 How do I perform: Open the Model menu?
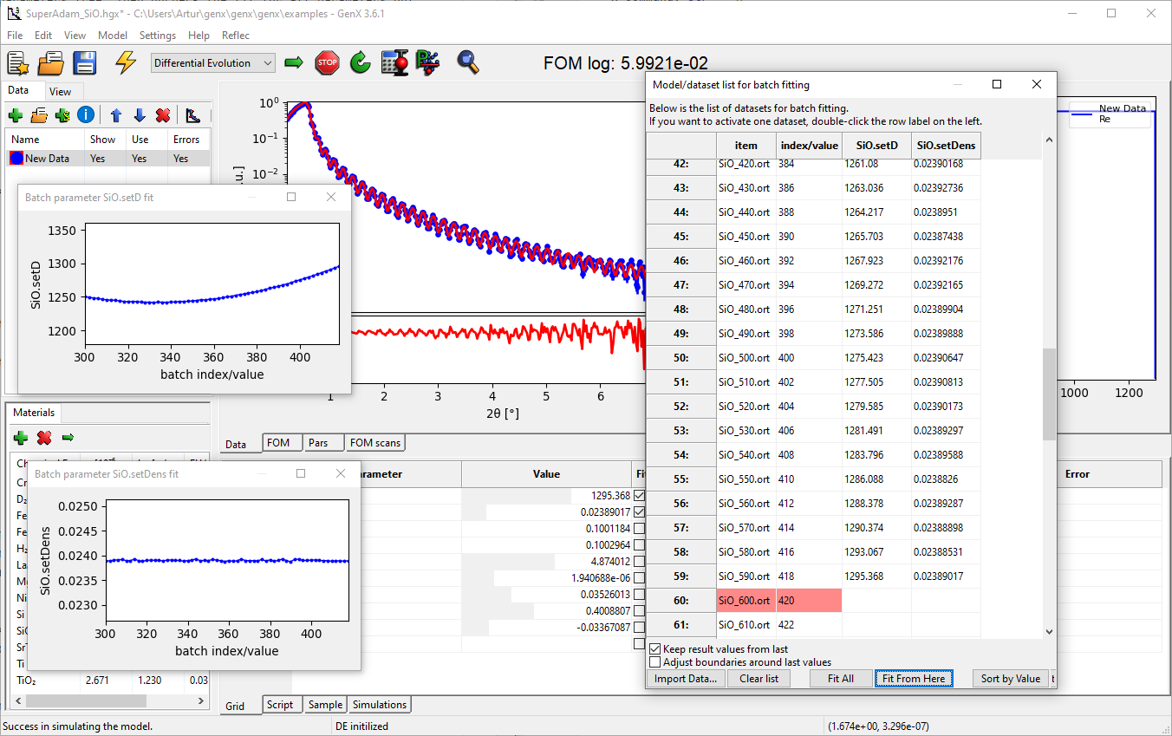coord(113,36)
